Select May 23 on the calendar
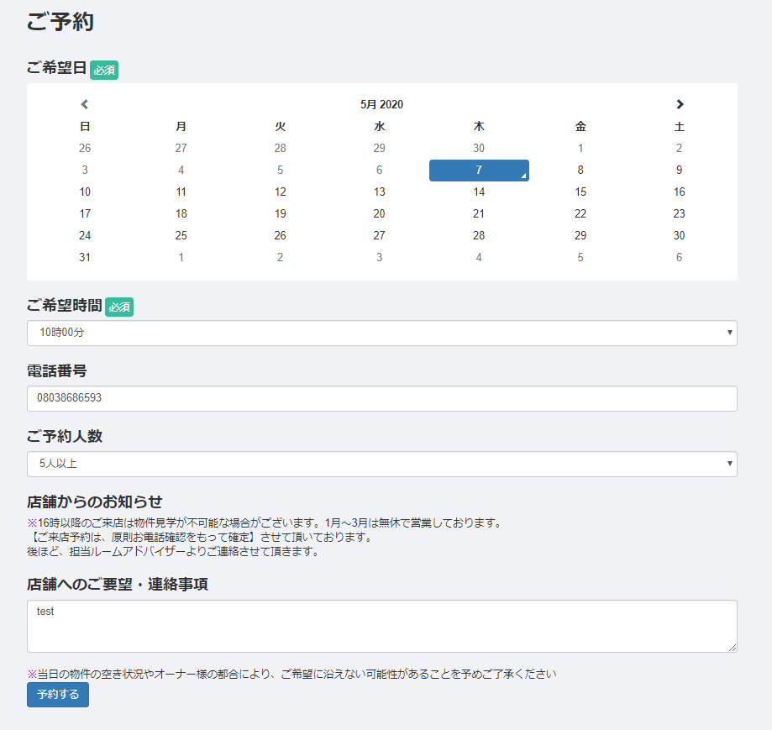This screenshot has height=730, width=772. click(x=679, y=213)
